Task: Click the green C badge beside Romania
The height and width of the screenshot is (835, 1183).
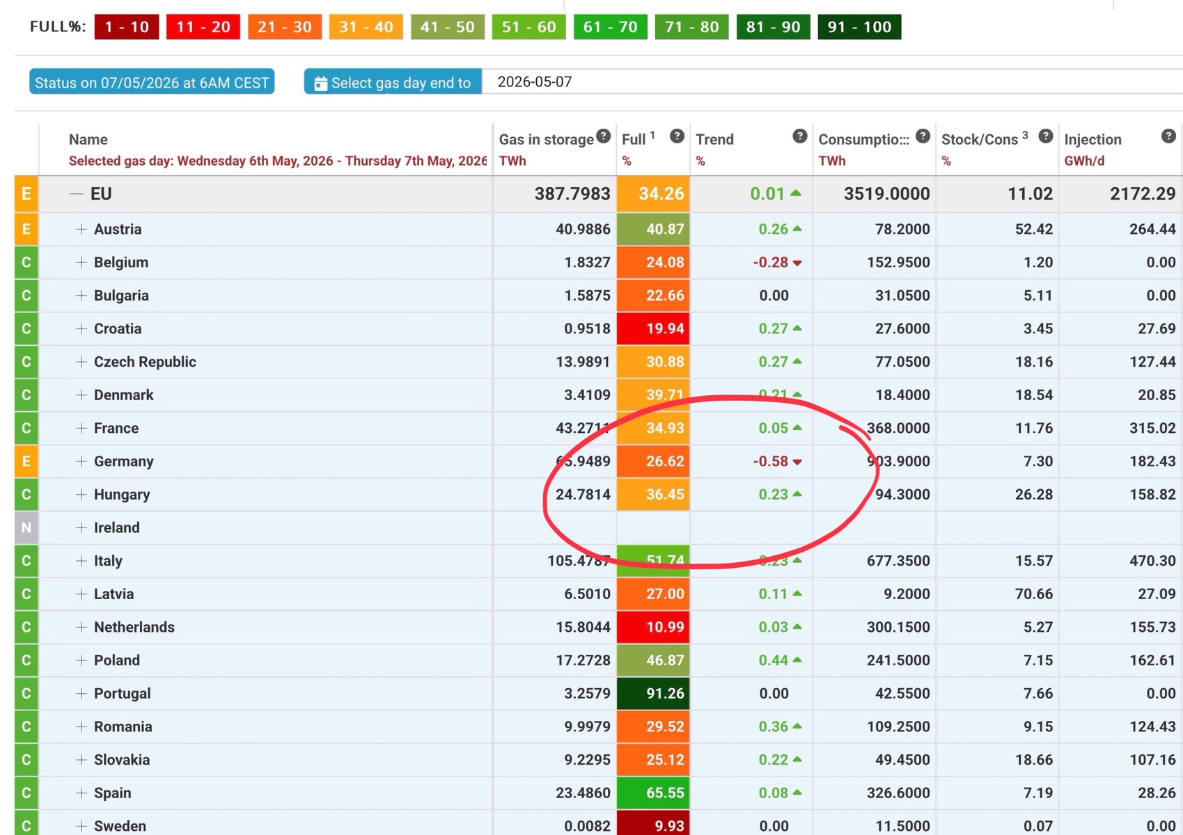Action: click(x=26, y=726)
